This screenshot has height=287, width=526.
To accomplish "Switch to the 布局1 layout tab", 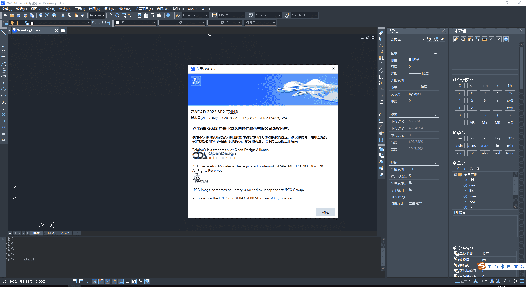I will (x=51, y=233).
